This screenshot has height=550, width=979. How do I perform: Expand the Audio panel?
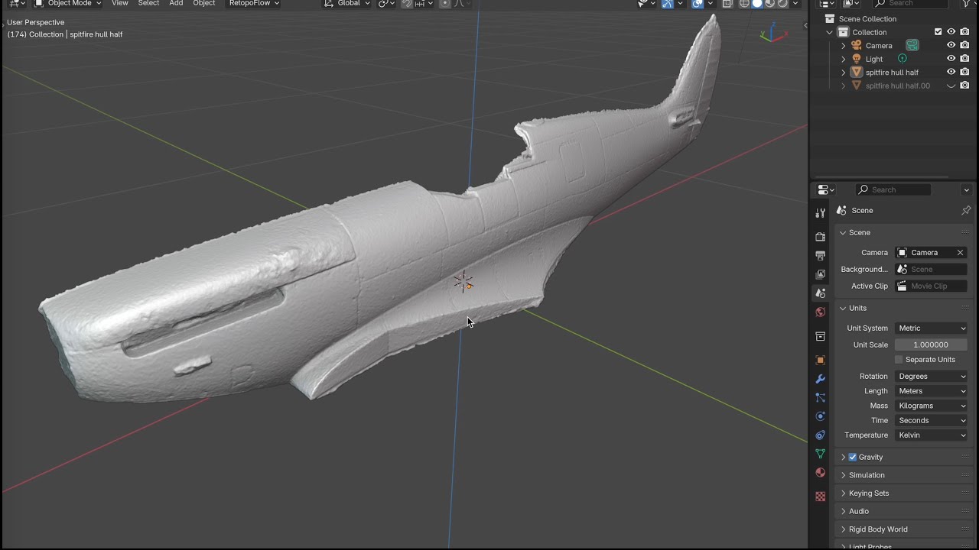[859, 511]
